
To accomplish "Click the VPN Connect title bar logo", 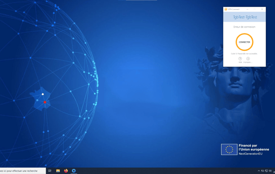I will pos(226,9).
